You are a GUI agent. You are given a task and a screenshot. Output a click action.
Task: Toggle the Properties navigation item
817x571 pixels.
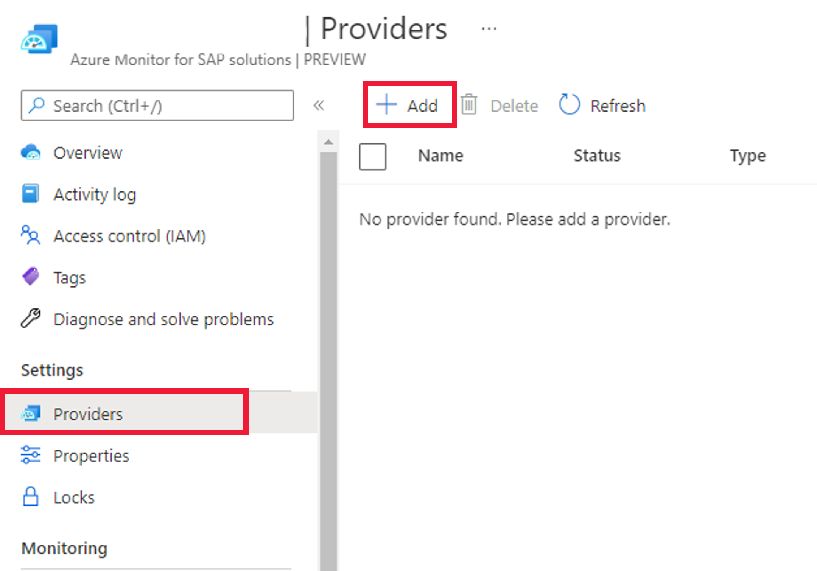pos(91,455)
